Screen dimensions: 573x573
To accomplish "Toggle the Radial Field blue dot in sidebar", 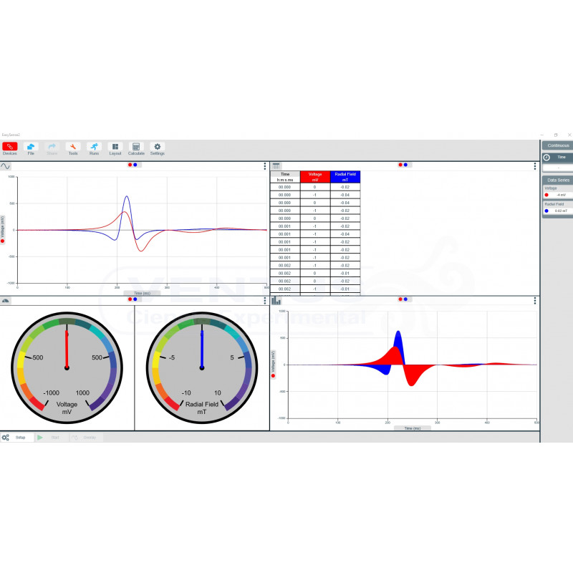I will point(546,211).
